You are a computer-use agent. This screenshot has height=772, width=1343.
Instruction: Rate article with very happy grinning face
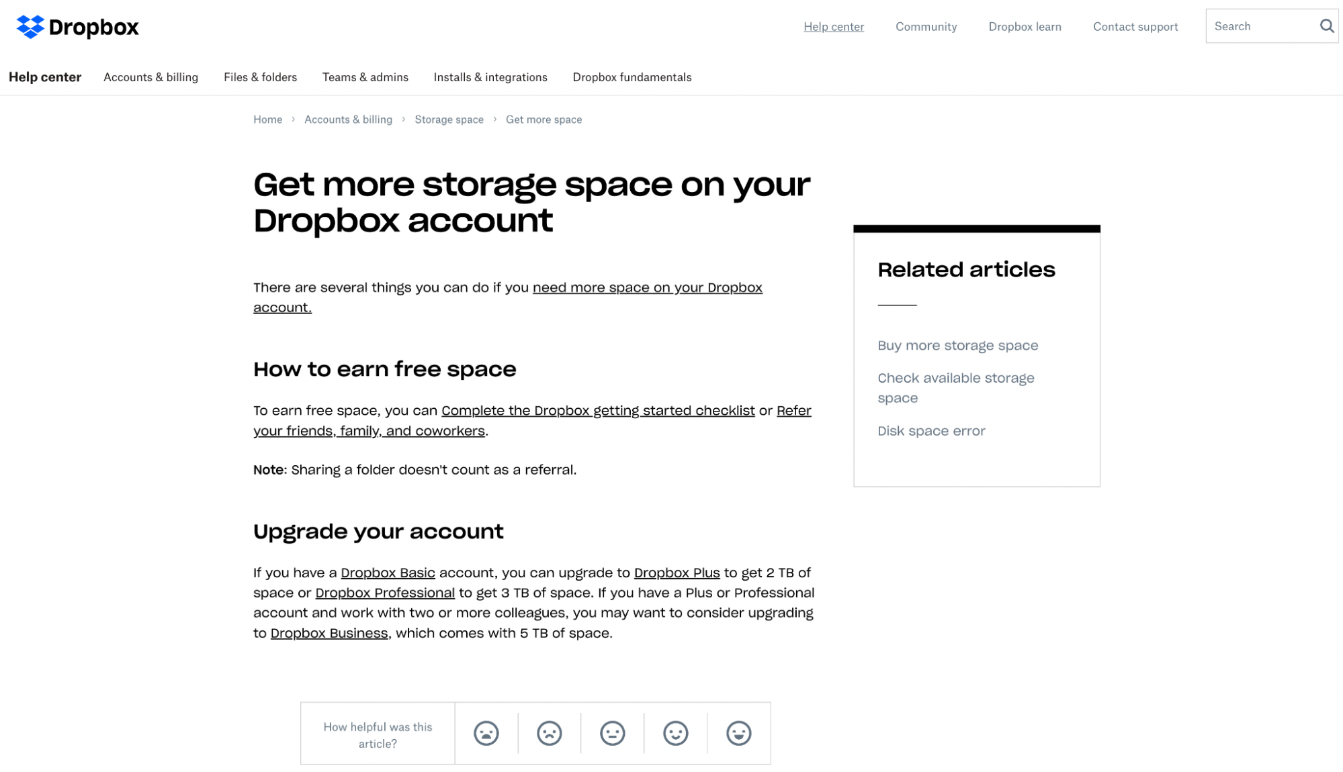pyautogui.click(x=738, y=733)
